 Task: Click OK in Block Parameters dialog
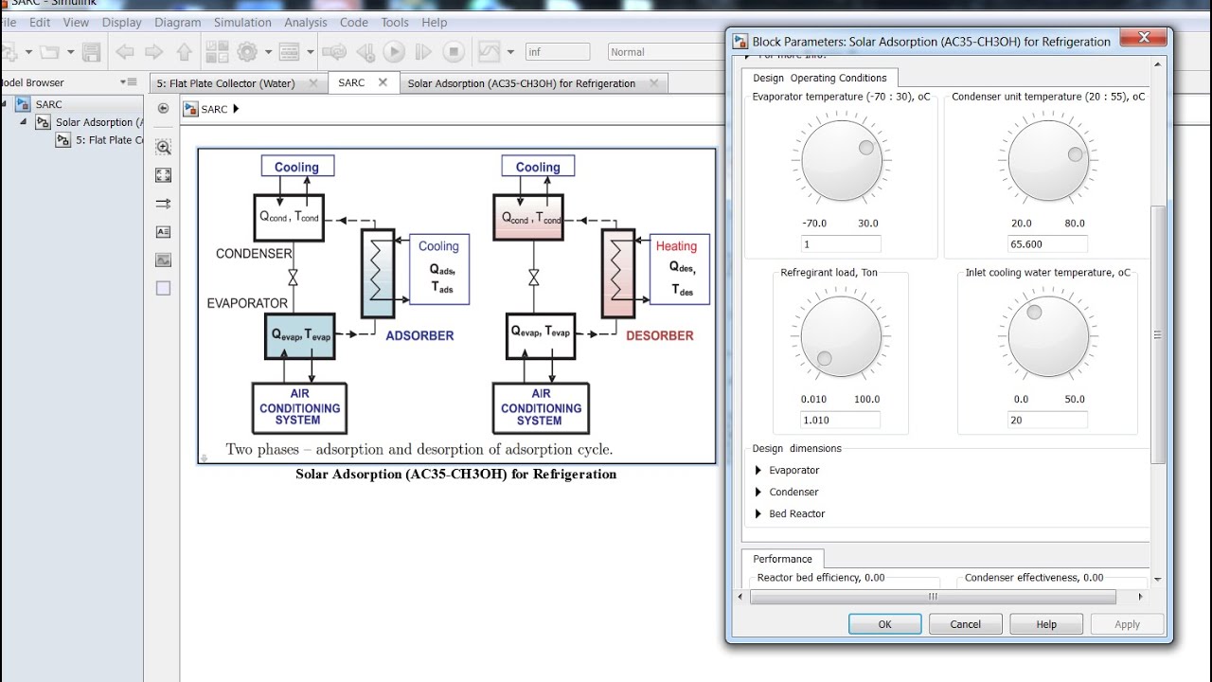884,624
